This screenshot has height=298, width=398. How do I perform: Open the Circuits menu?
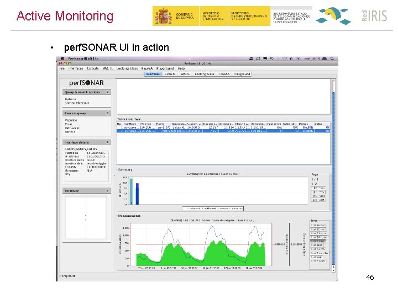click(93, 68)
